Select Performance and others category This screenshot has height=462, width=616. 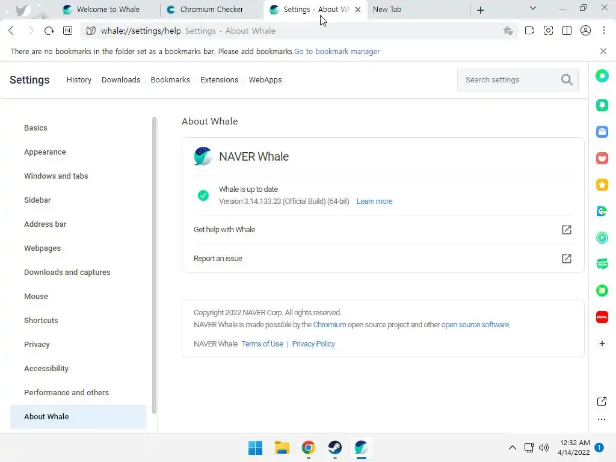coord(78,392)
